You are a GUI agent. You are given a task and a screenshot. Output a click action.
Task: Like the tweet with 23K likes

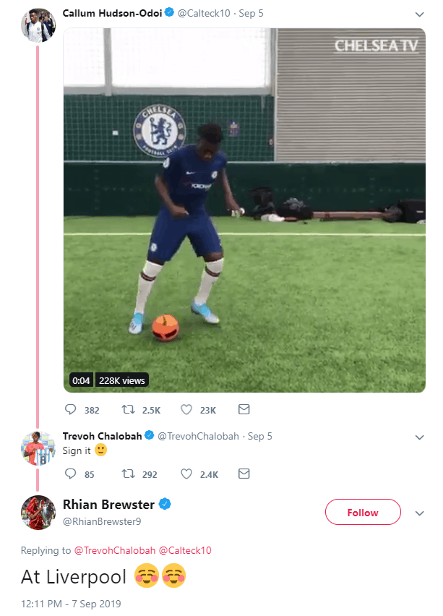point(186,410)
